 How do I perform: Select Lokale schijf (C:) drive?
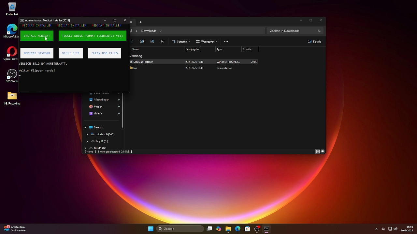point(105,134)
